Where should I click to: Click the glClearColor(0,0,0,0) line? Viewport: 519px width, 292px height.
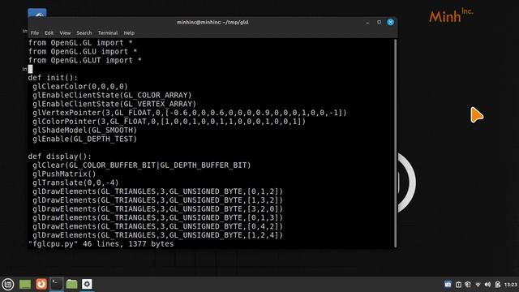80,87
